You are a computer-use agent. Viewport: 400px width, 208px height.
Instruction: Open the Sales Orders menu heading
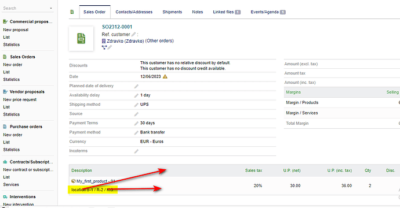point(23,57)
